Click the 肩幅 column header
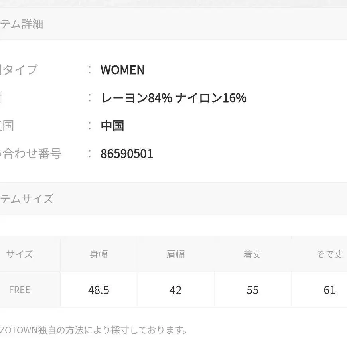This screenshot has height=347, width=347. coord(175,254)
